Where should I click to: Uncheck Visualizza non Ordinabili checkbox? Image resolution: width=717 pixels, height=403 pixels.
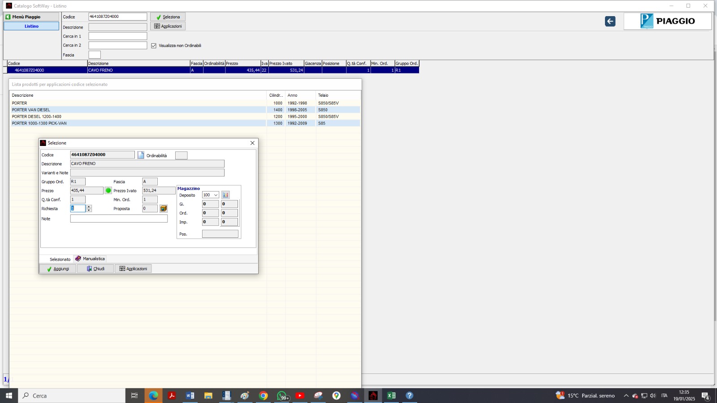coord(154,46)
